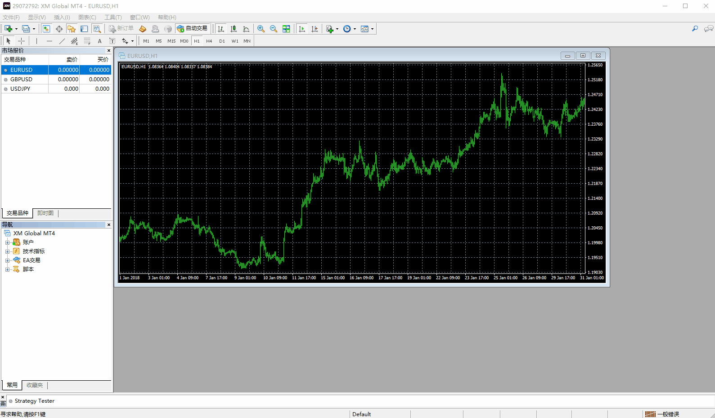715x418 pixels.
Task: Open the periodicity clock dropdown arrow
Action: click(x=355, y=29)
